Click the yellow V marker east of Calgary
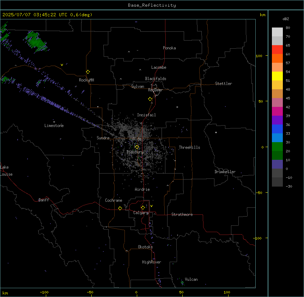The height and width of the screenshot is (297, 304). coord(151,206)
